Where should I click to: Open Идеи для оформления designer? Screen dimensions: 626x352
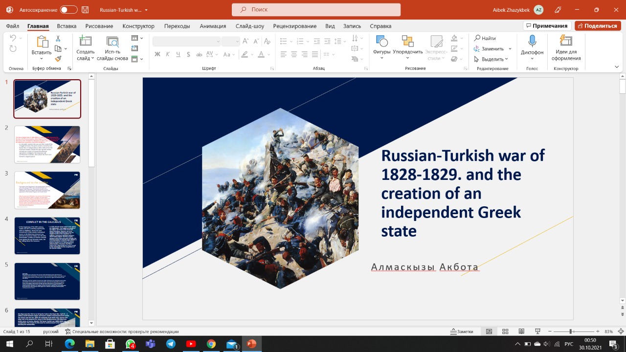coord(565,48)
